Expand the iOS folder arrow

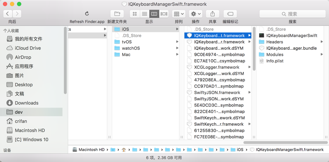pos(177,29)
